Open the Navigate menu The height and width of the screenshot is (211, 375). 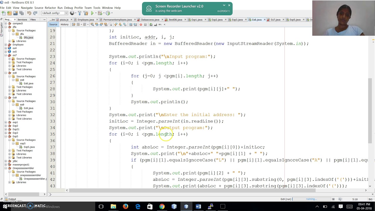(x=27, y=8)
